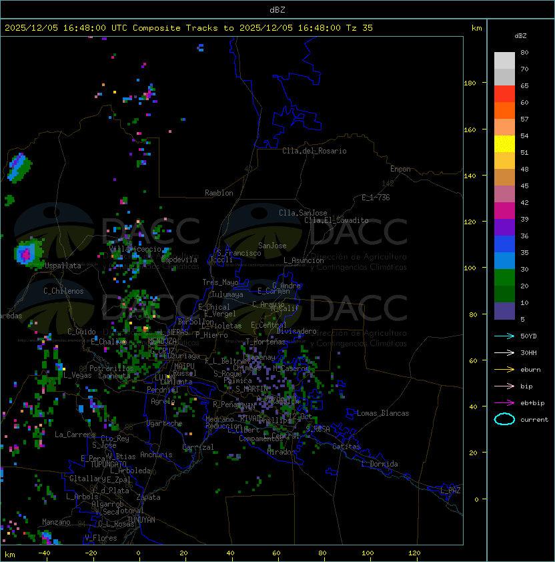The height and width of the screenshot is (562, 555).
Task: Click the eb+bip magenta arrow legend icon
Action: pyautogui.click(x=504, y=403)
